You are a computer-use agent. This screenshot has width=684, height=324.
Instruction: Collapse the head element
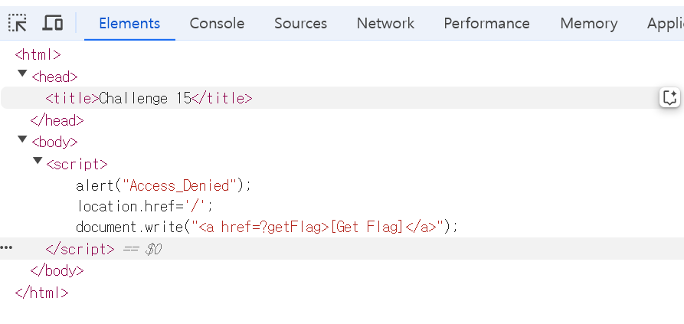pos(22,74)
